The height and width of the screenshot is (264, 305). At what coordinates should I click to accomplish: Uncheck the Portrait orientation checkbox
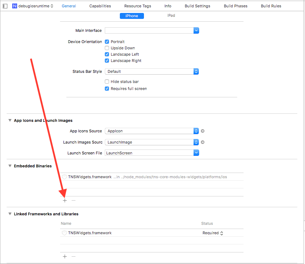click(107, 42)
